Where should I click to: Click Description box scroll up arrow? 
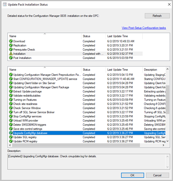tap(167, 156)
